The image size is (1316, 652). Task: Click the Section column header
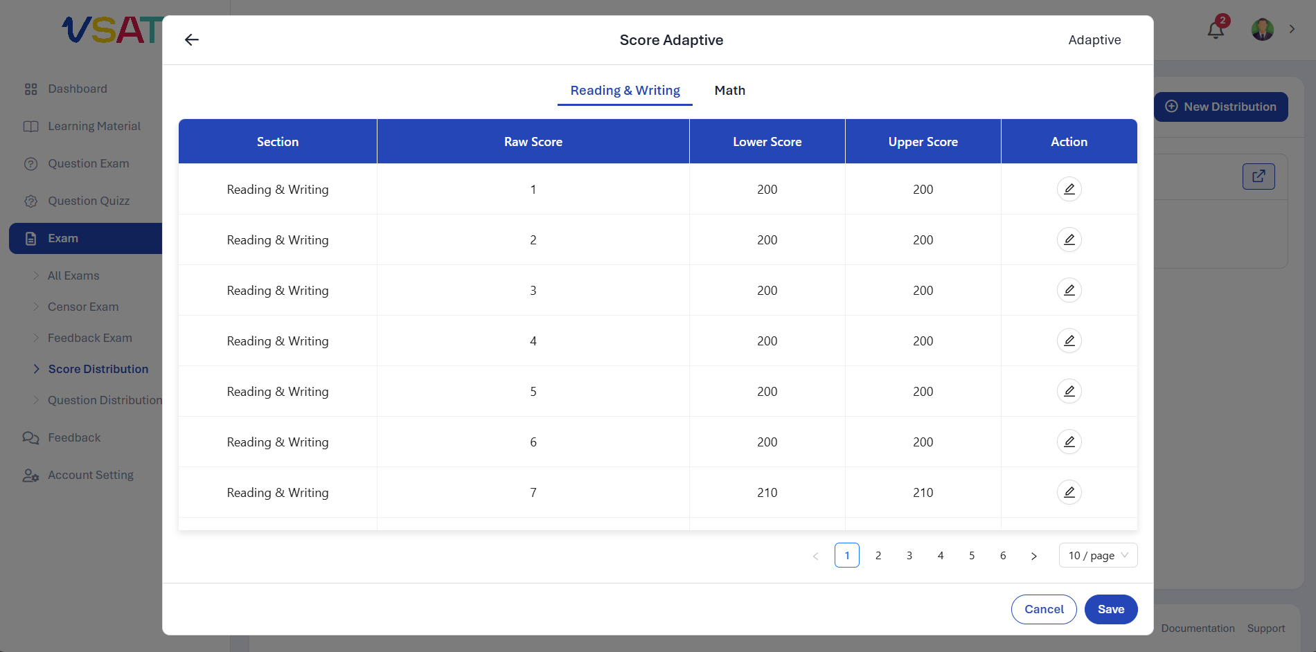[x=278, y=141]
